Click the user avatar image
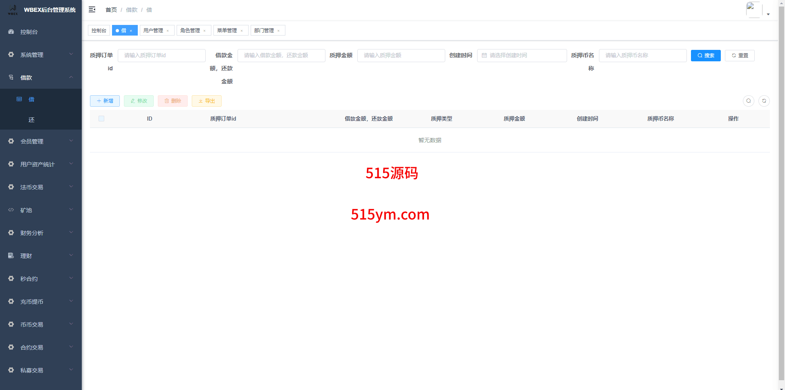Screen dimensions: 785x390 pyautogui.click(x=754, y=9)
